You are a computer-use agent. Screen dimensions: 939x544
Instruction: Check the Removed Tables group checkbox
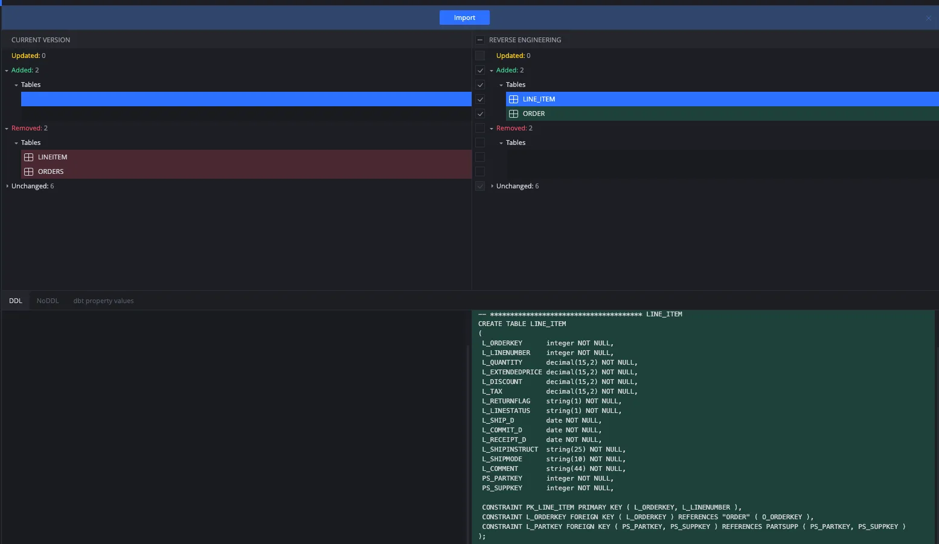point(480,142)
